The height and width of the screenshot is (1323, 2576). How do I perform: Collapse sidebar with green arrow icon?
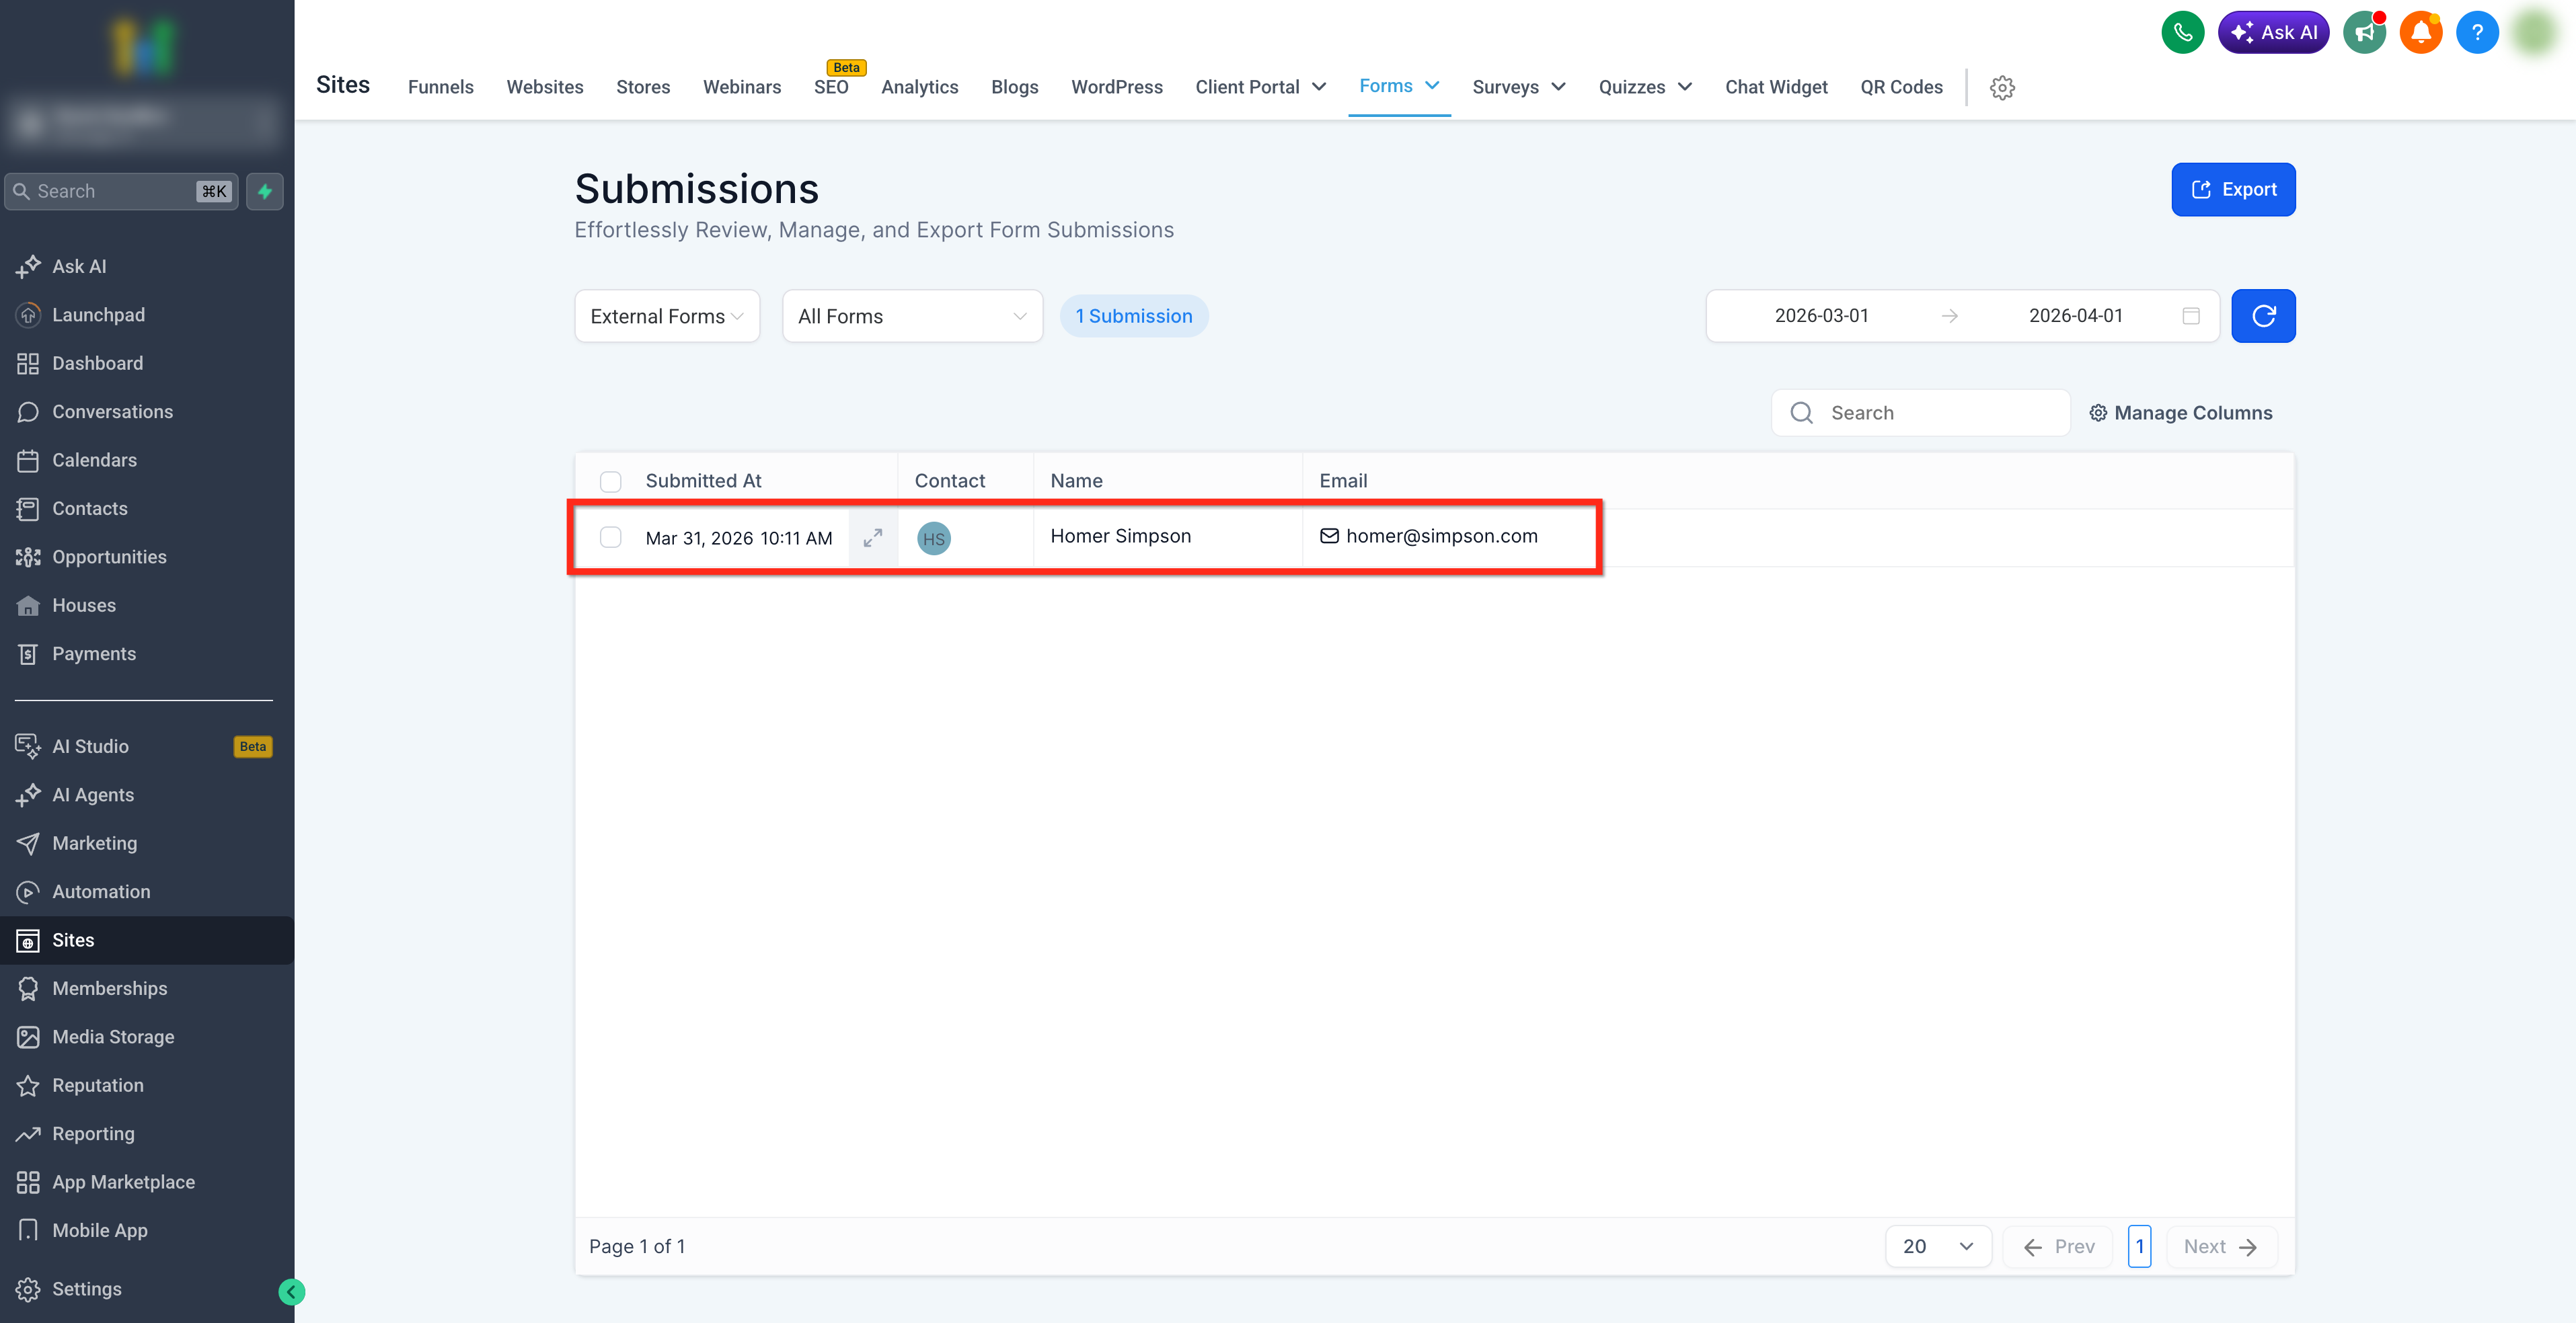click(x=291, y=1292)
